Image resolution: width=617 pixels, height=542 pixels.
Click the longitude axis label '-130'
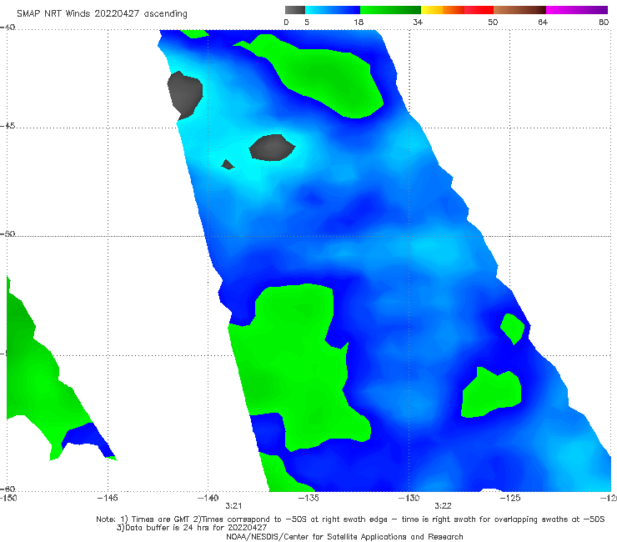tap(409, 498)
